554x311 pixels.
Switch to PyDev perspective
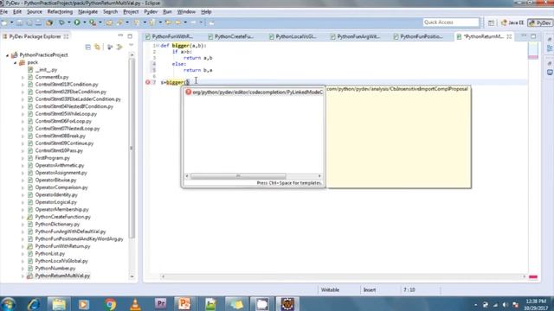540,22
